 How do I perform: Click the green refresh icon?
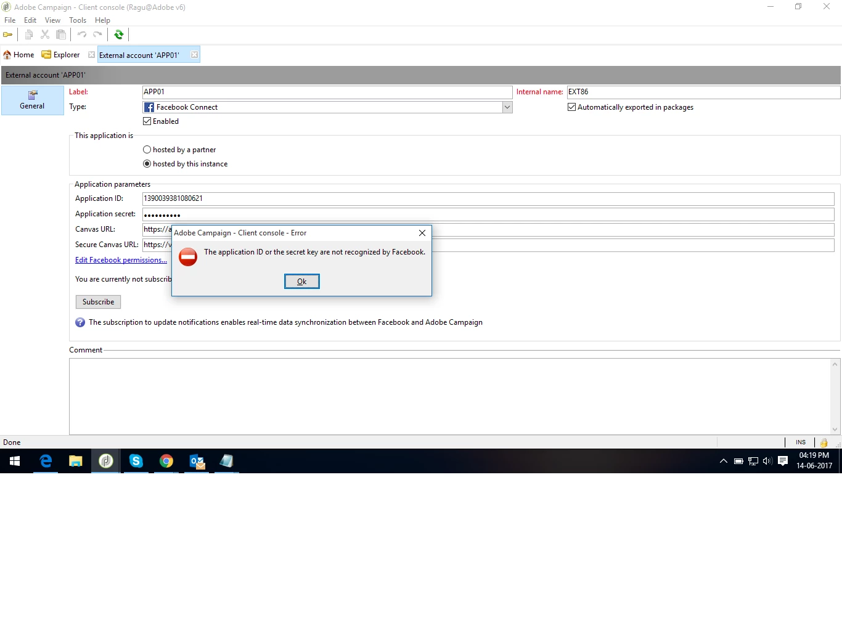pyautogui.click(x=119, y=35)
